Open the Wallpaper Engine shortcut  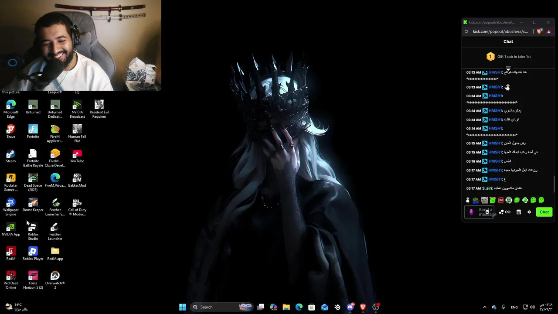11,207
